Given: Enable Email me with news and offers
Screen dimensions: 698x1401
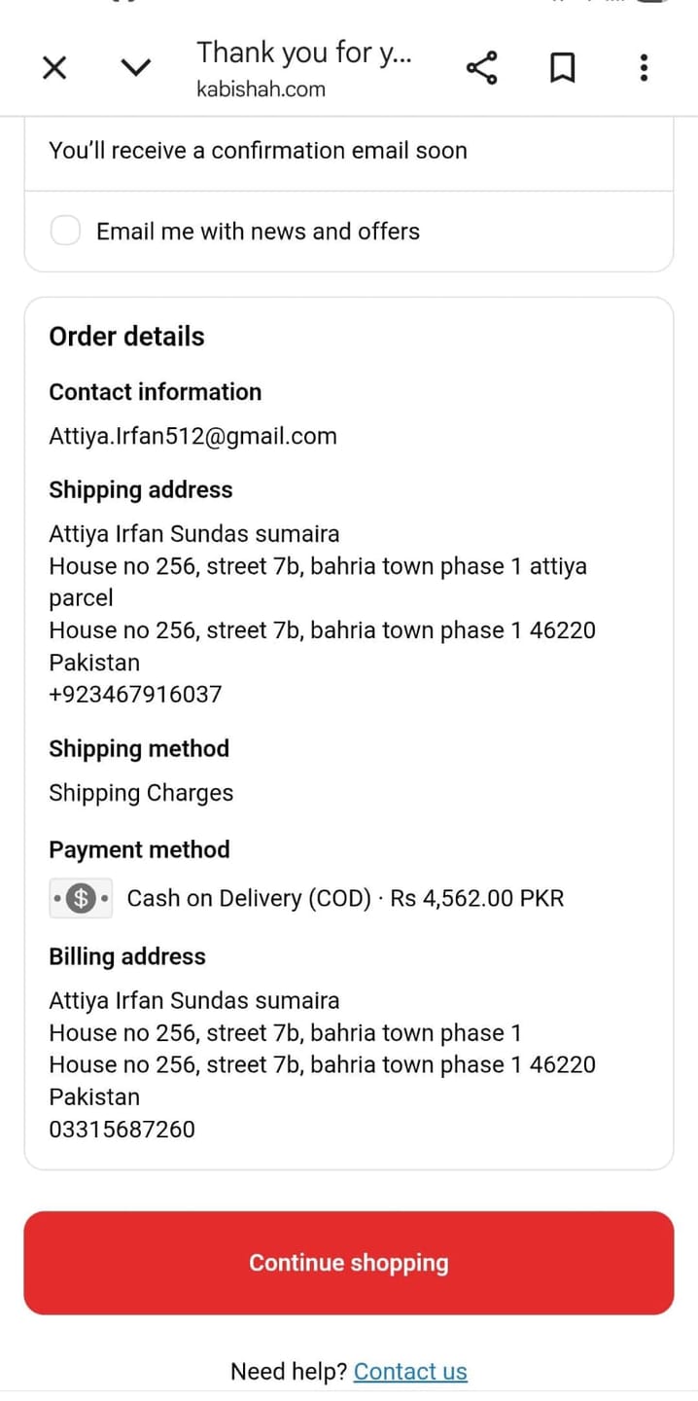Looking at the screenshot, I should [x=66, y=231].
